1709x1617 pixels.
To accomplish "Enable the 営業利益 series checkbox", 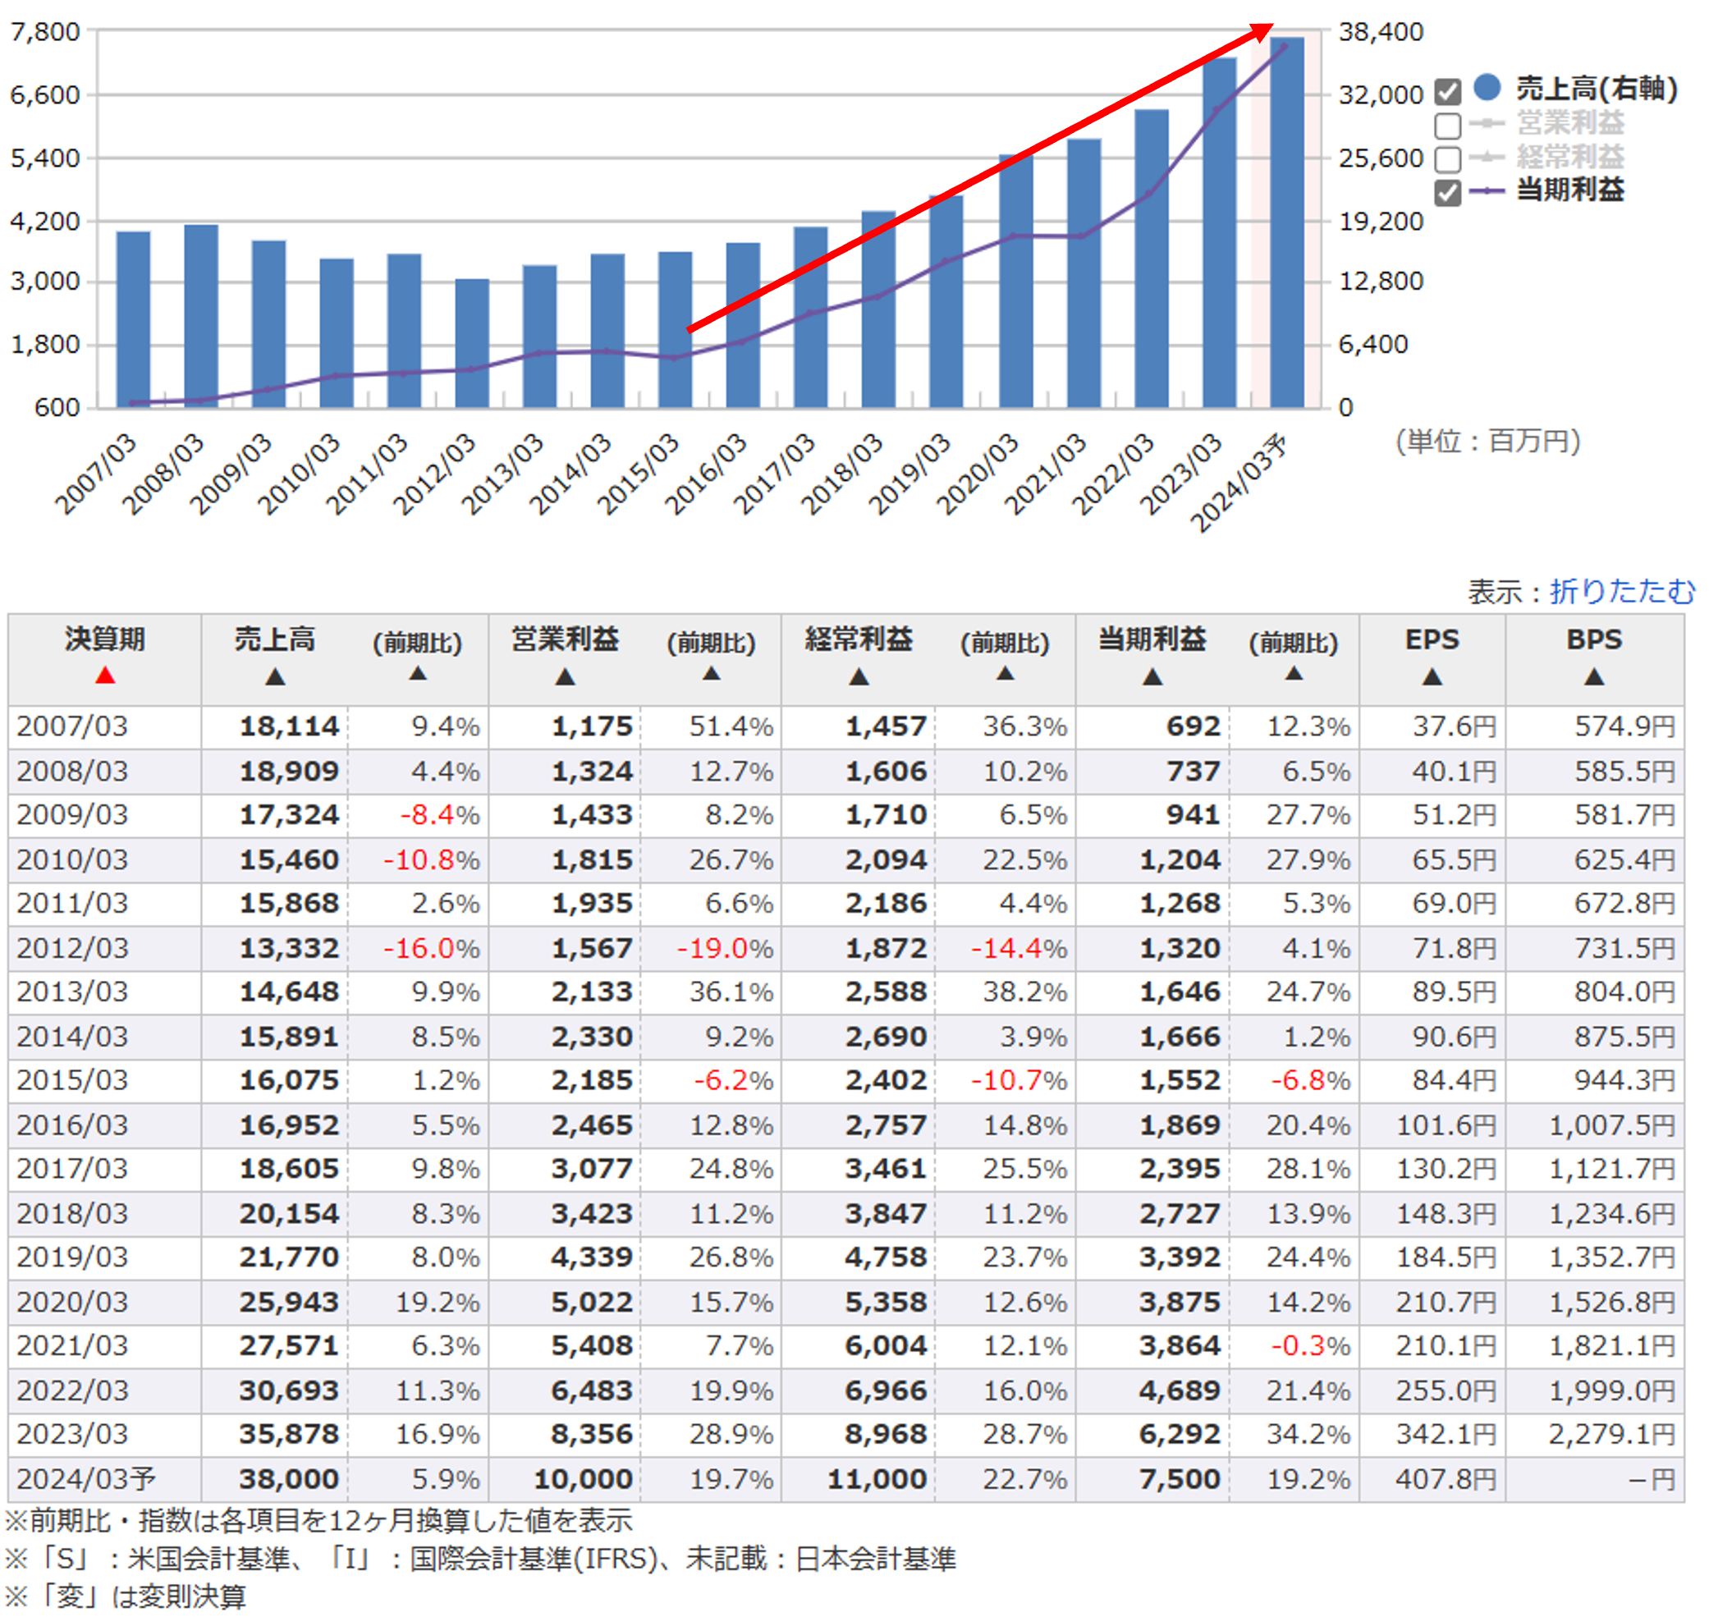I will click(x=1448, y=125).
